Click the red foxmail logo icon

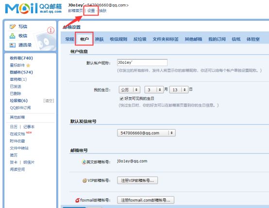[77, 200]
